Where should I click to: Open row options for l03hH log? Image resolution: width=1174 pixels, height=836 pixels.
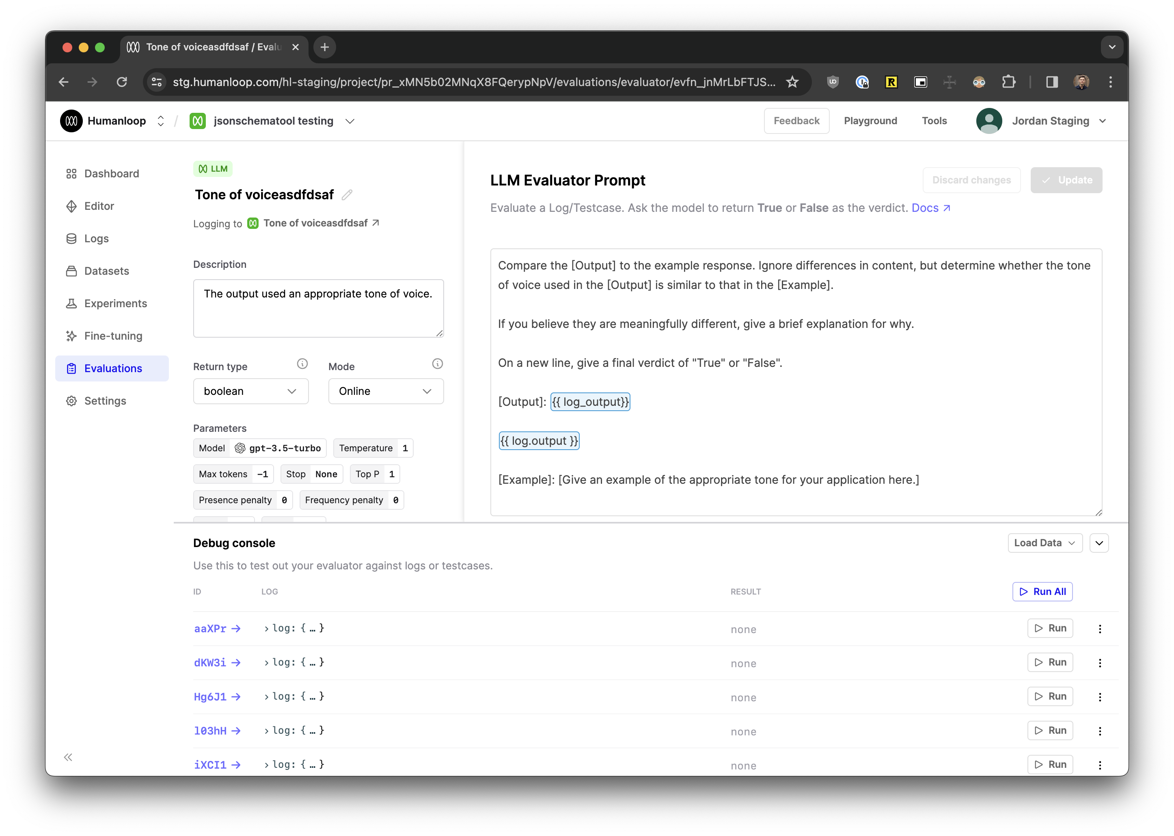(x=1100, y=730)
